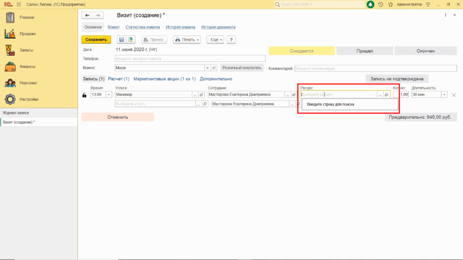
Task: Click the Отменить button
Action: coord(118,117)
